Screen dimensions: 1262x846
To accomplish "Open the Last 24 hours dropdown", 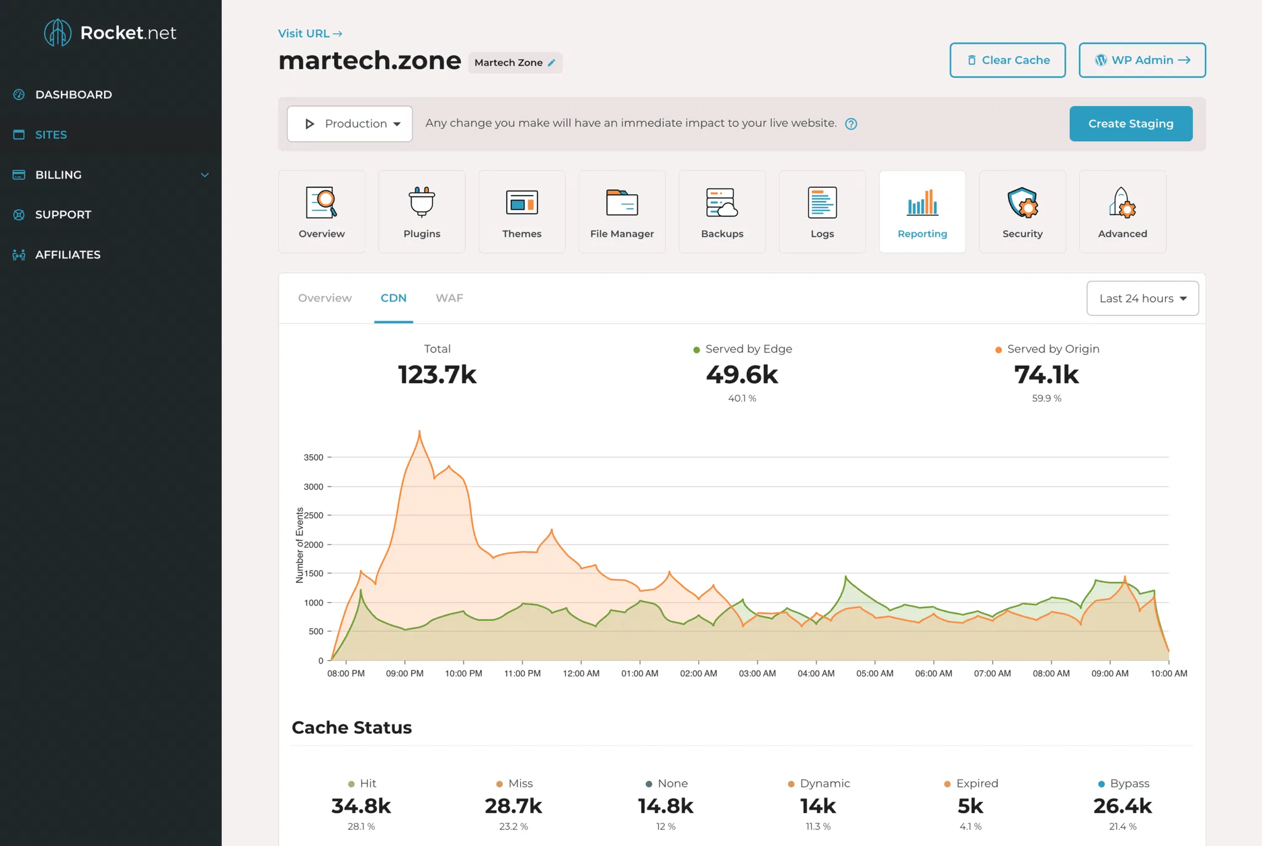I will click(1142, 298).
